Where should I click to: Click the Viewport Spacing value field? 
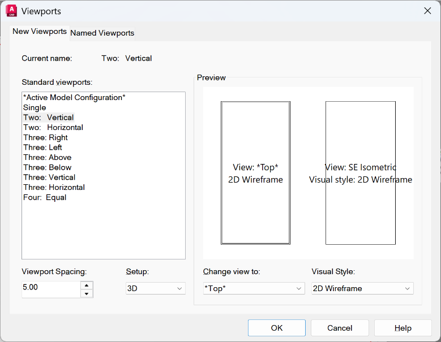[x=51, y=289]
